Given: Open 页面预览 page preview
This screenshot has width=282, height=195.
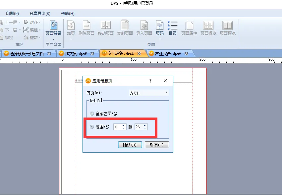Looking at the screenshot, I should pyautogui.click(x=228, y=28).
